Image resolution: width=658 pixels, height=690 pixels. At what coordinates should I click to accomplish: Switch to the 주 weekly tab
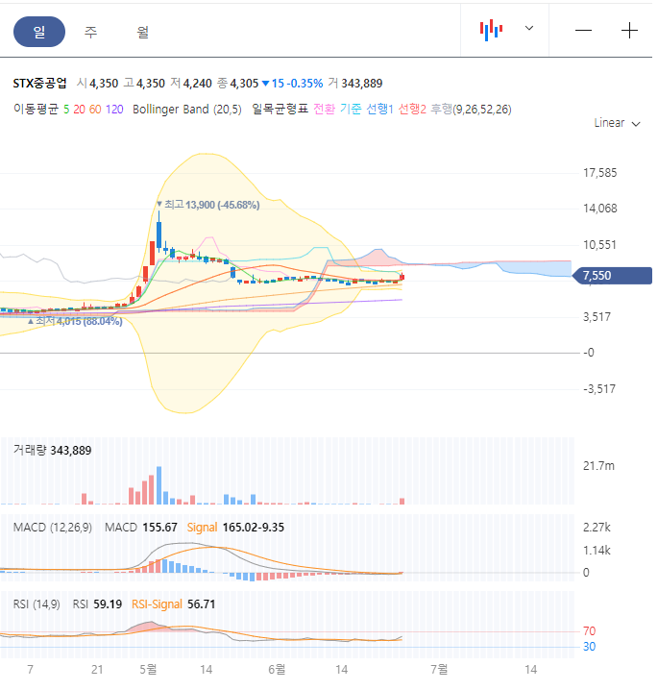coord(90,32)
